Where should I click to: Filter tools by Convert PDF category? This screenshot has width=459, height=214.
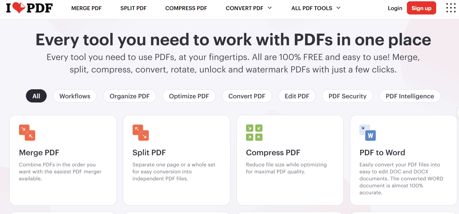coord(247,96)
